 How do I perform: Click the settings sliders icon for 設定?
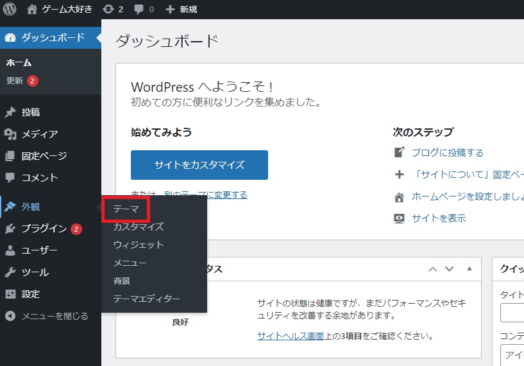tap(10, 294)
